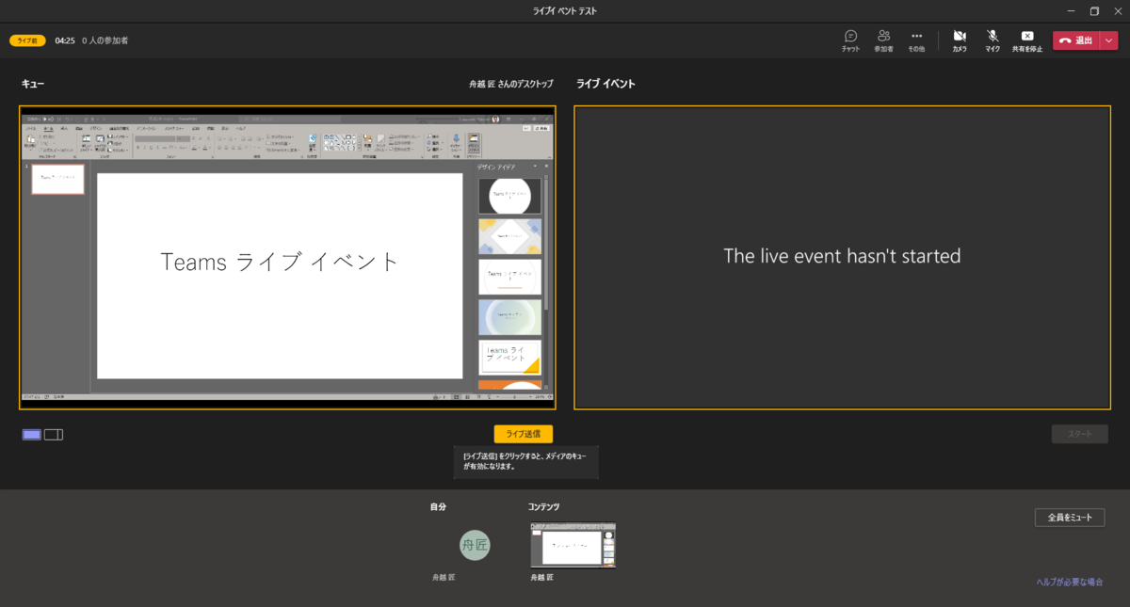
Task: Click the キュー queue preview pane
Action: (x=287, y=257)
